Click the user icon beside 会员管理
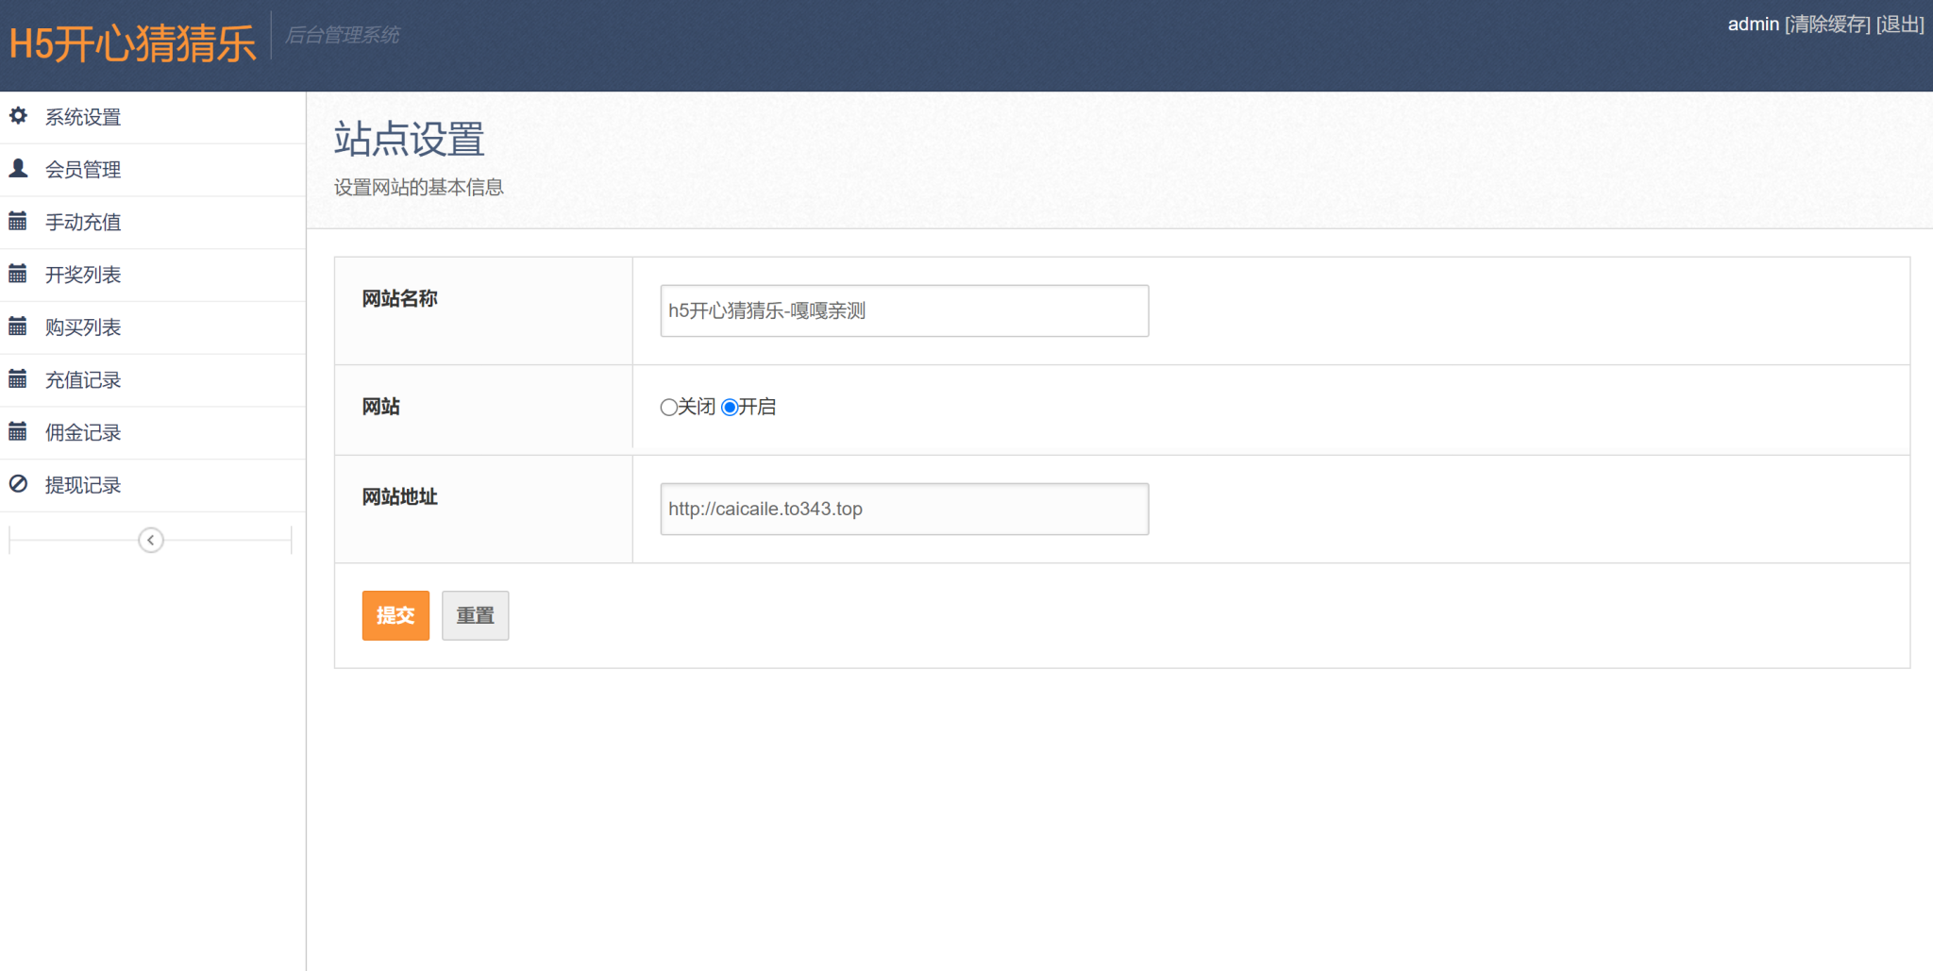The height and width of the screenshot is (971, 1933). coord(18,169)
